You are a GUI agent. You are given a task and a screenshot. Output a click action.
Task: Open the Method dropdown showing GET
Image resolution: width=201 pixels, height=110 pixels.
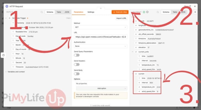click(x=100, y=27)
